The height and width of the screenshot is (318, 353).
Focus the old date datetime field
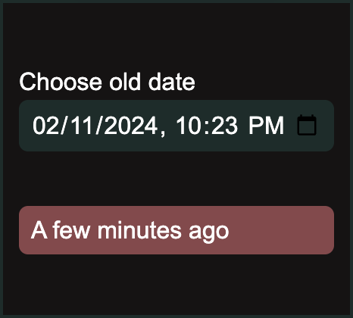(176, 126)
